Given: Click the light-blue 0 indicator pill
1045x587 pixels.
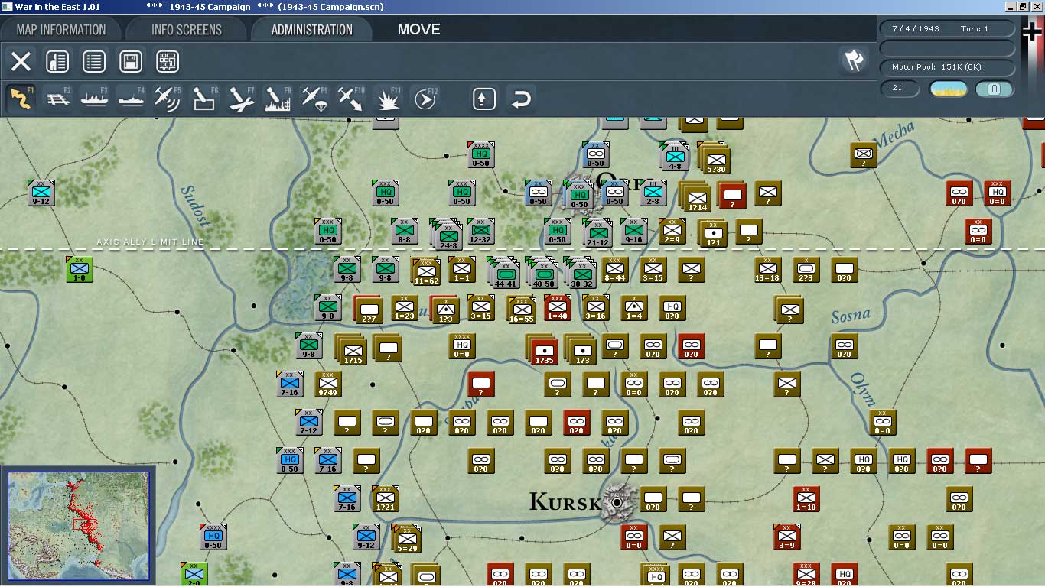Looking at the screenshot, I should [995, 89].
